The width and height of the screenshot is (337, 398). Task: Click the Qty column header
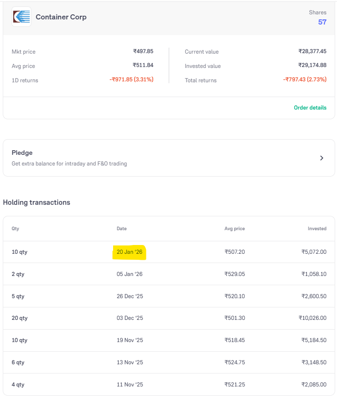pos(15,228)
